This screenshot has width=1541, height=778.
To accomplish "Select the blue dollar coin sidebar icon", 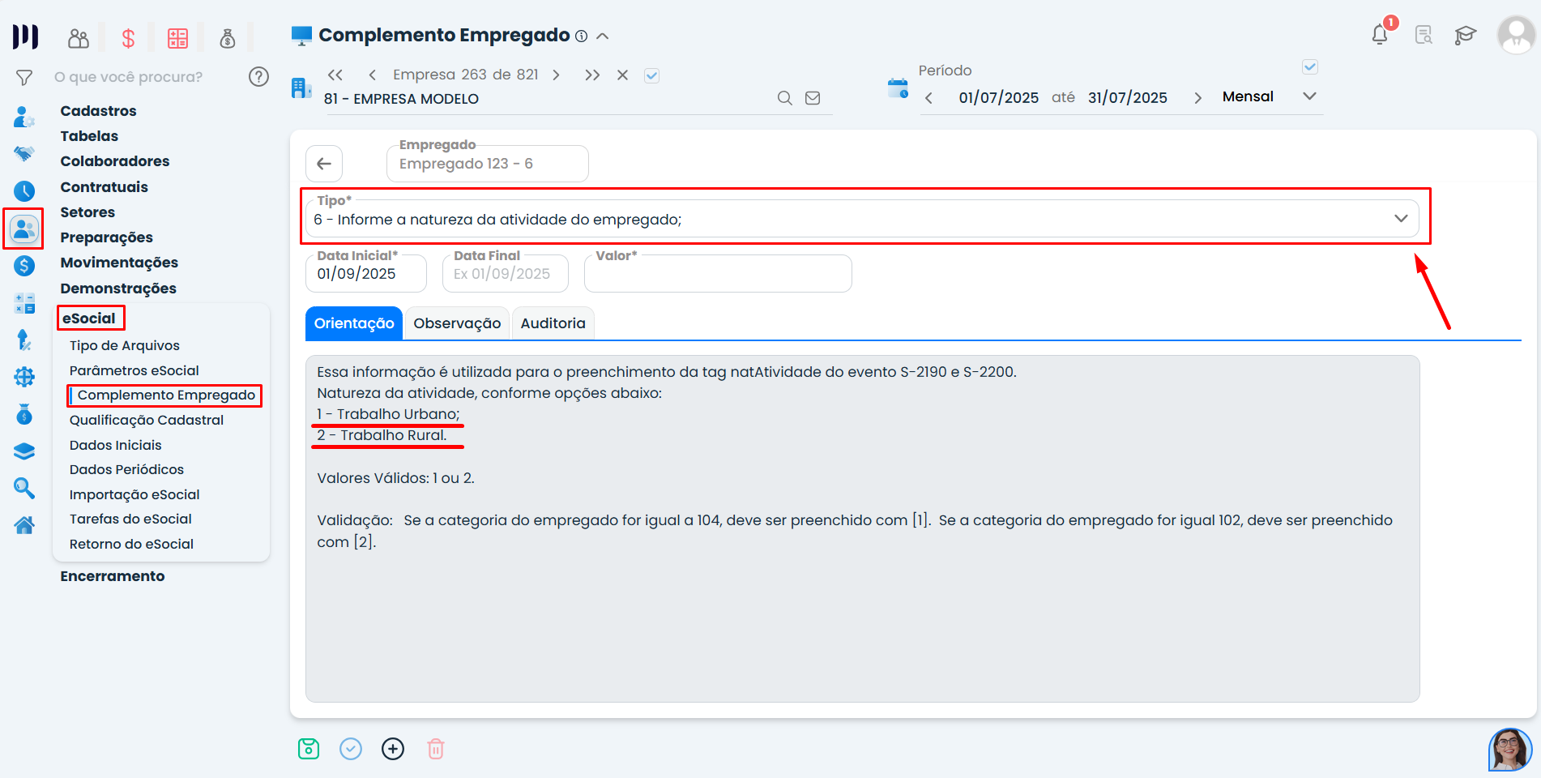I will click(x=24, y=266).
